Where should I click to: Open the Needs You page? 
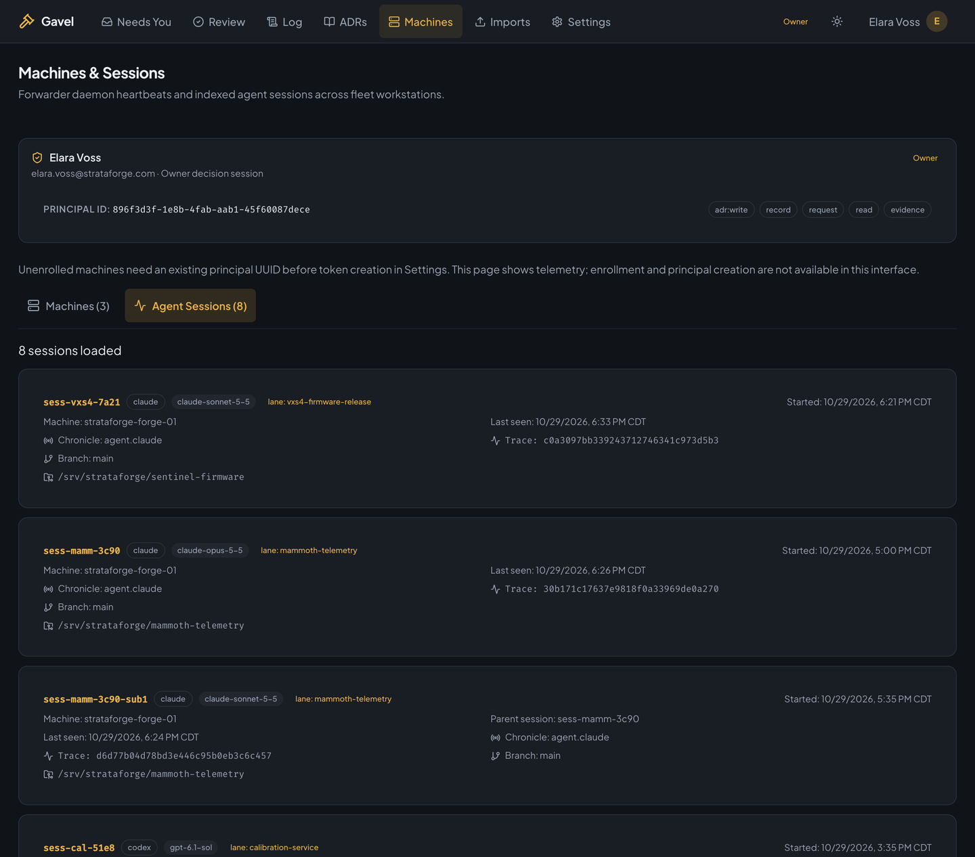click(x=136, y=22)
